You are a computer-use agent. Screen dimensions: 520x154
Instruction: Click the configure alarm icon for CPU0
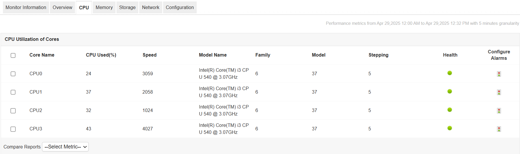point(499,74)
